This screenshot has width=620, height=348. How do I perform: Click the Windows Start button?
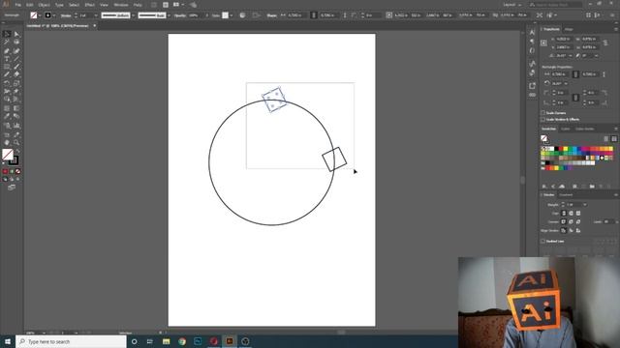[x=8, y=341]
